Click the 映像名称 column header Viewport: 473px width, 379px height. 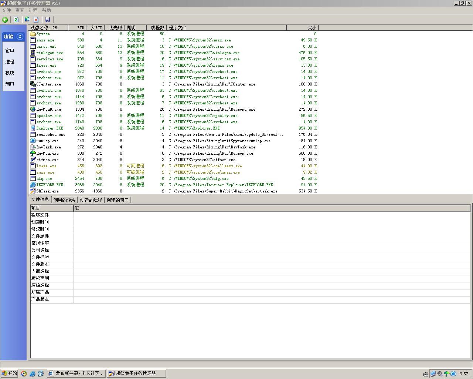point(48,28)
